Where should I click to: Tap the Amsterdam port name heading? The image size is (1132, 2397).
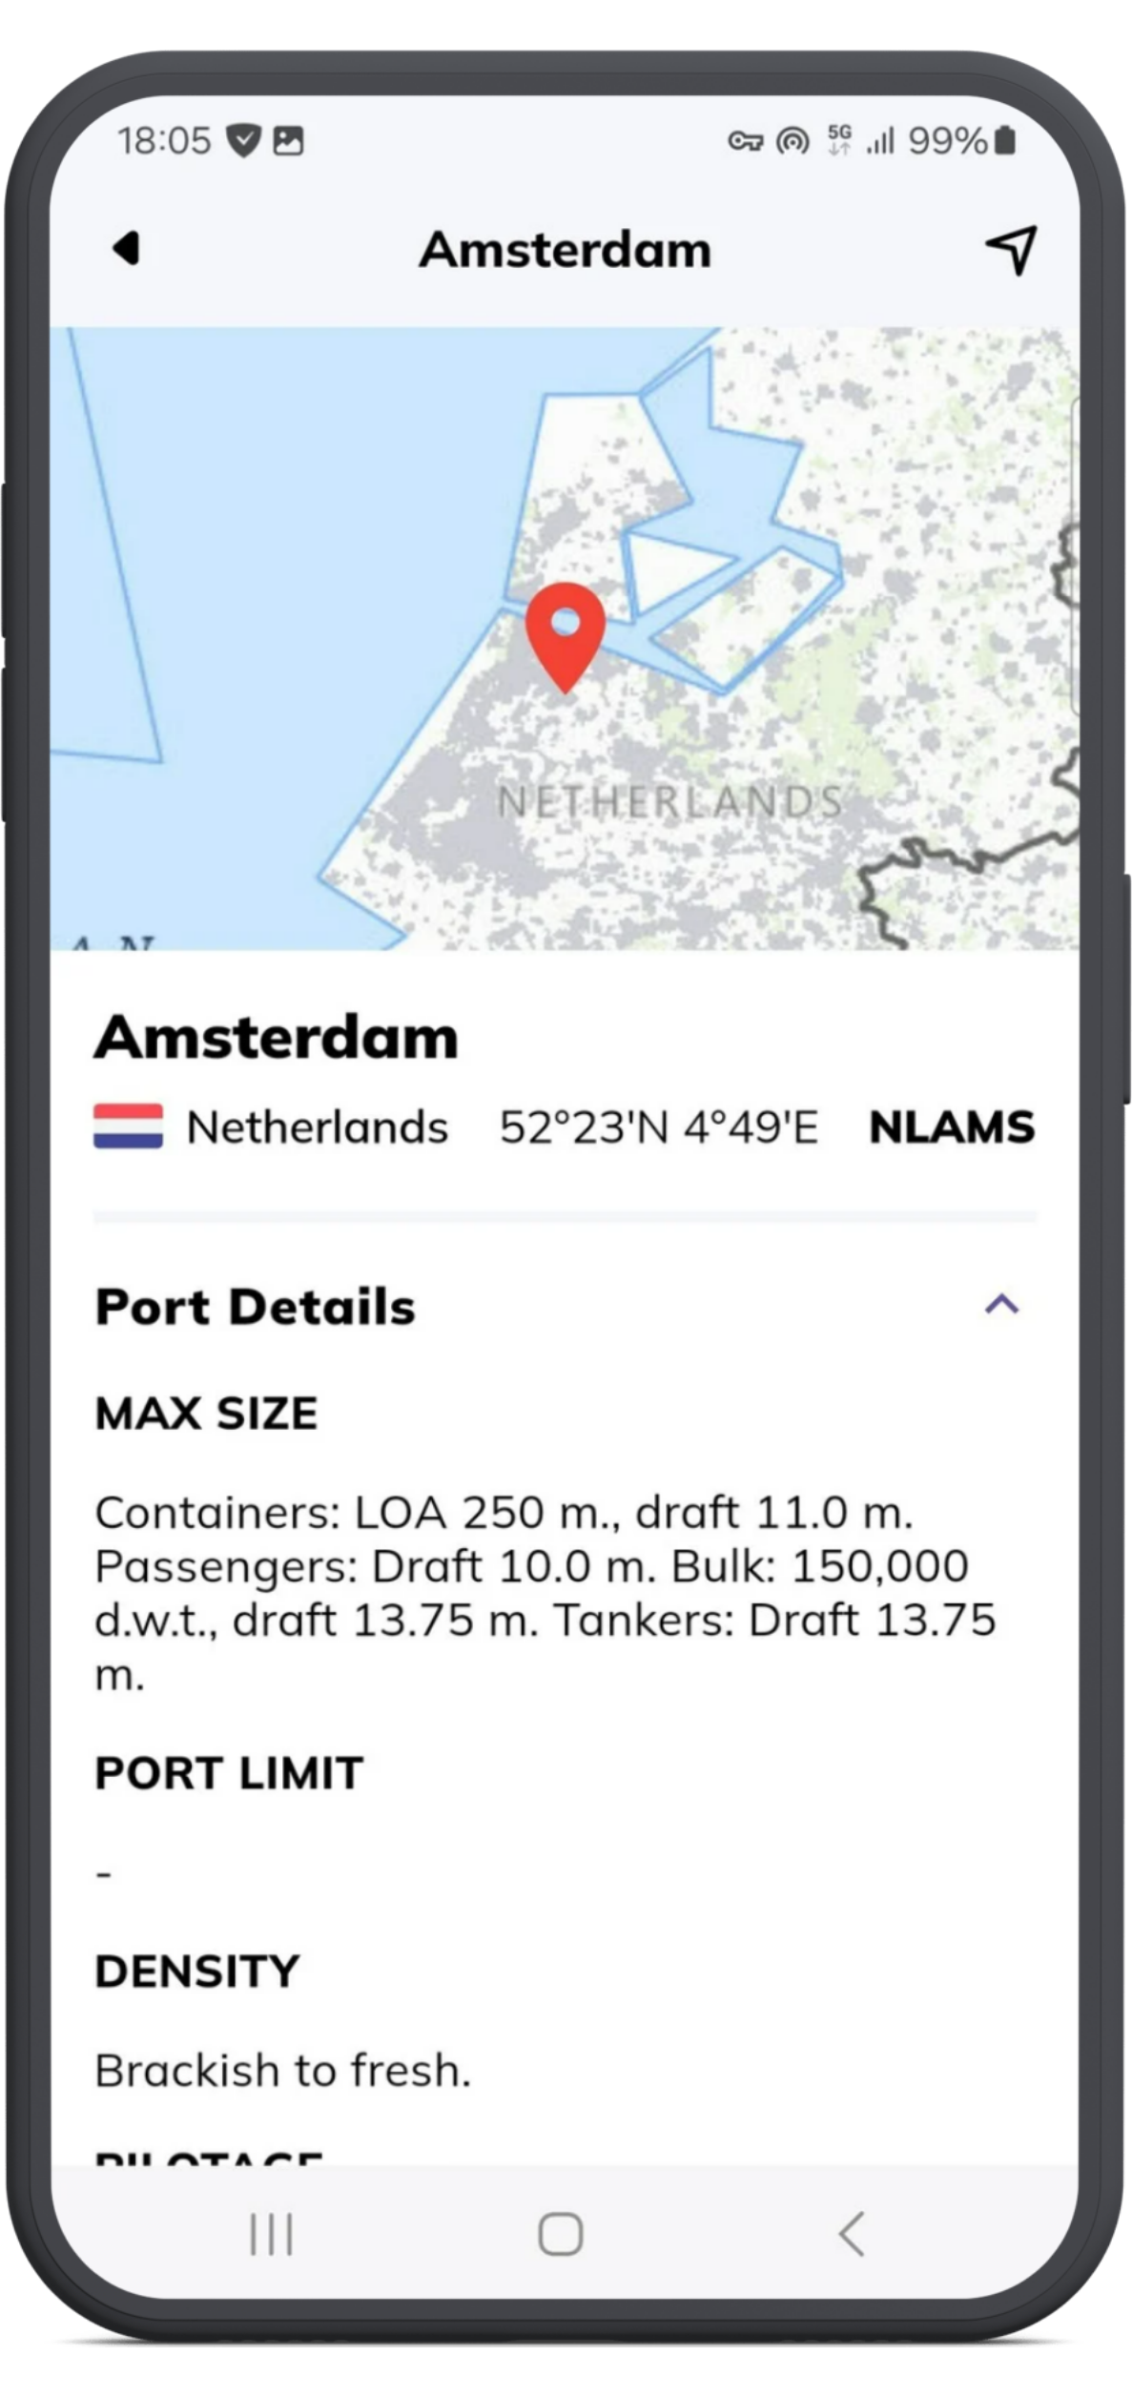pos(277,1037)
